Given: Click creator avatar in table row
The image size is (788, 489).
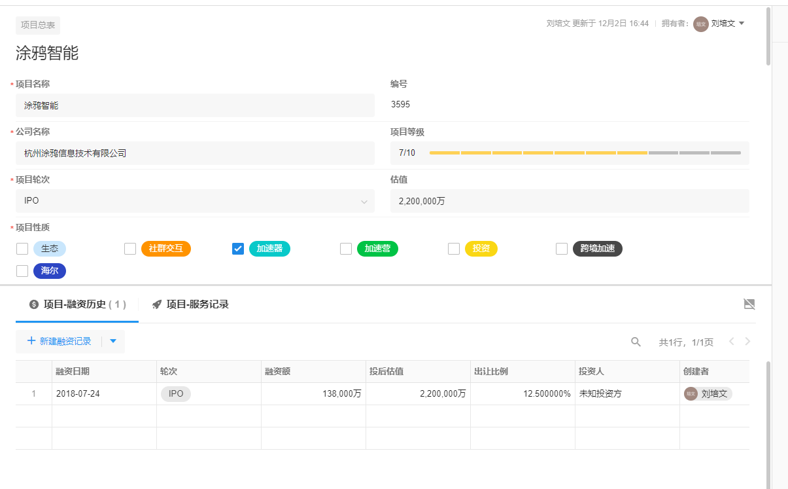Looking at the screenshot, I should click(x=691, y=393).
